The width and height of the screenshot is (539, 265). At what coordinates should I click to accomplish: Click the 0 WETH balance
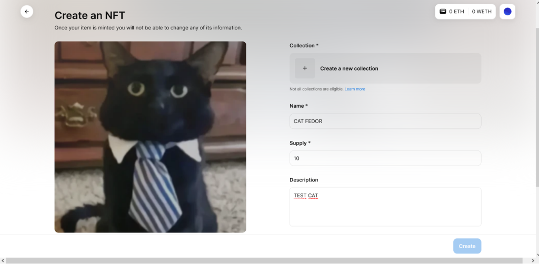coord(482,12)
